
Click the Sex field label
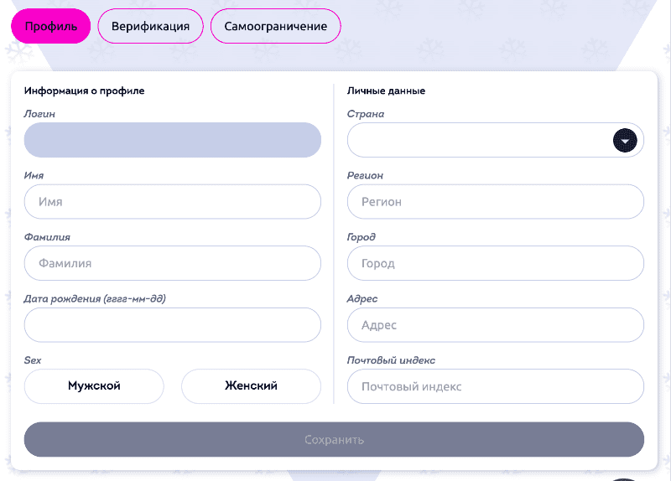(x=33, y=360)
